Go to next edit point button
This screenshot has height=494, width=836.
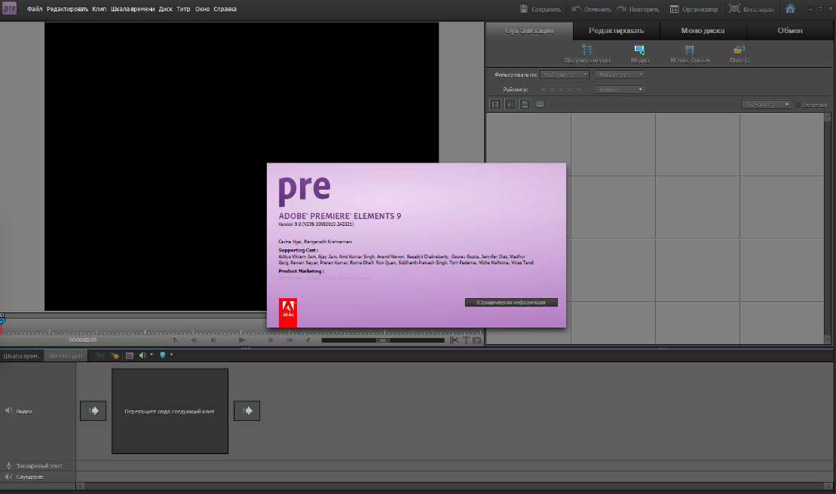(308, 340)
